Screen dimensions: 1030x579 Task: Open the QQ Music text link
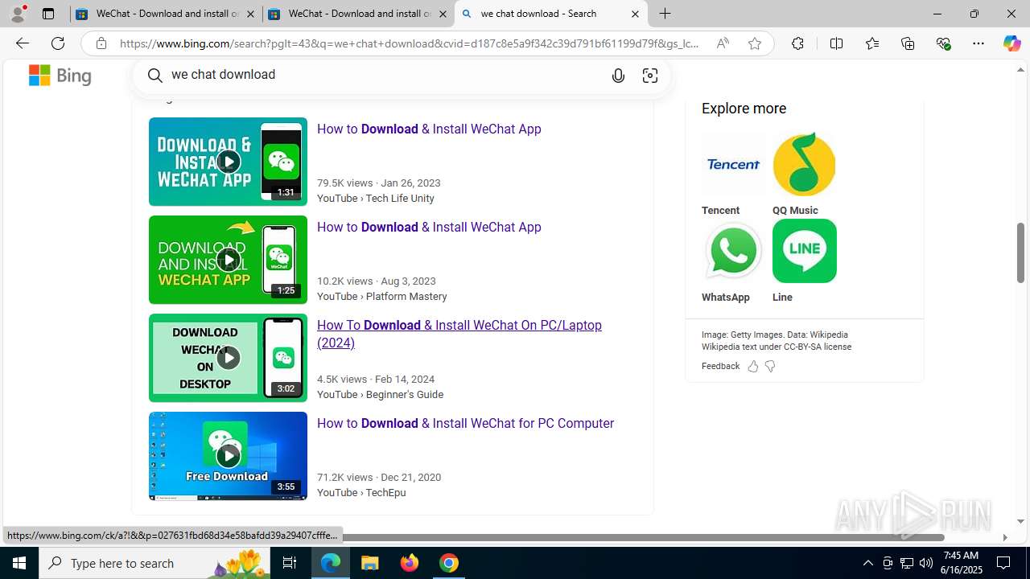(795, 210)
